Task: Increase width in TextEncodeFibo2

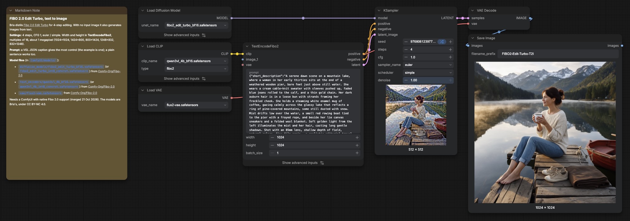Action: point(357,137)
